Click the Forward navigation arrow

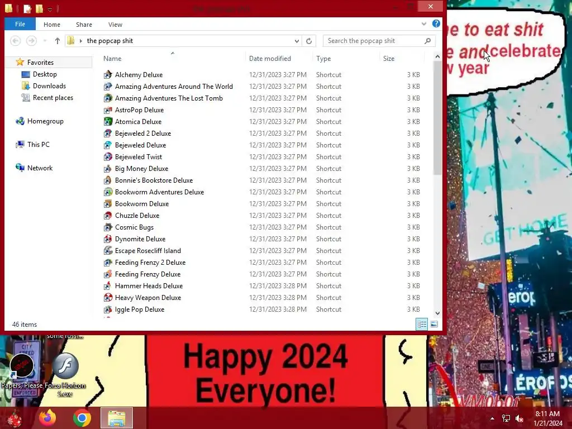coord(31,41)
